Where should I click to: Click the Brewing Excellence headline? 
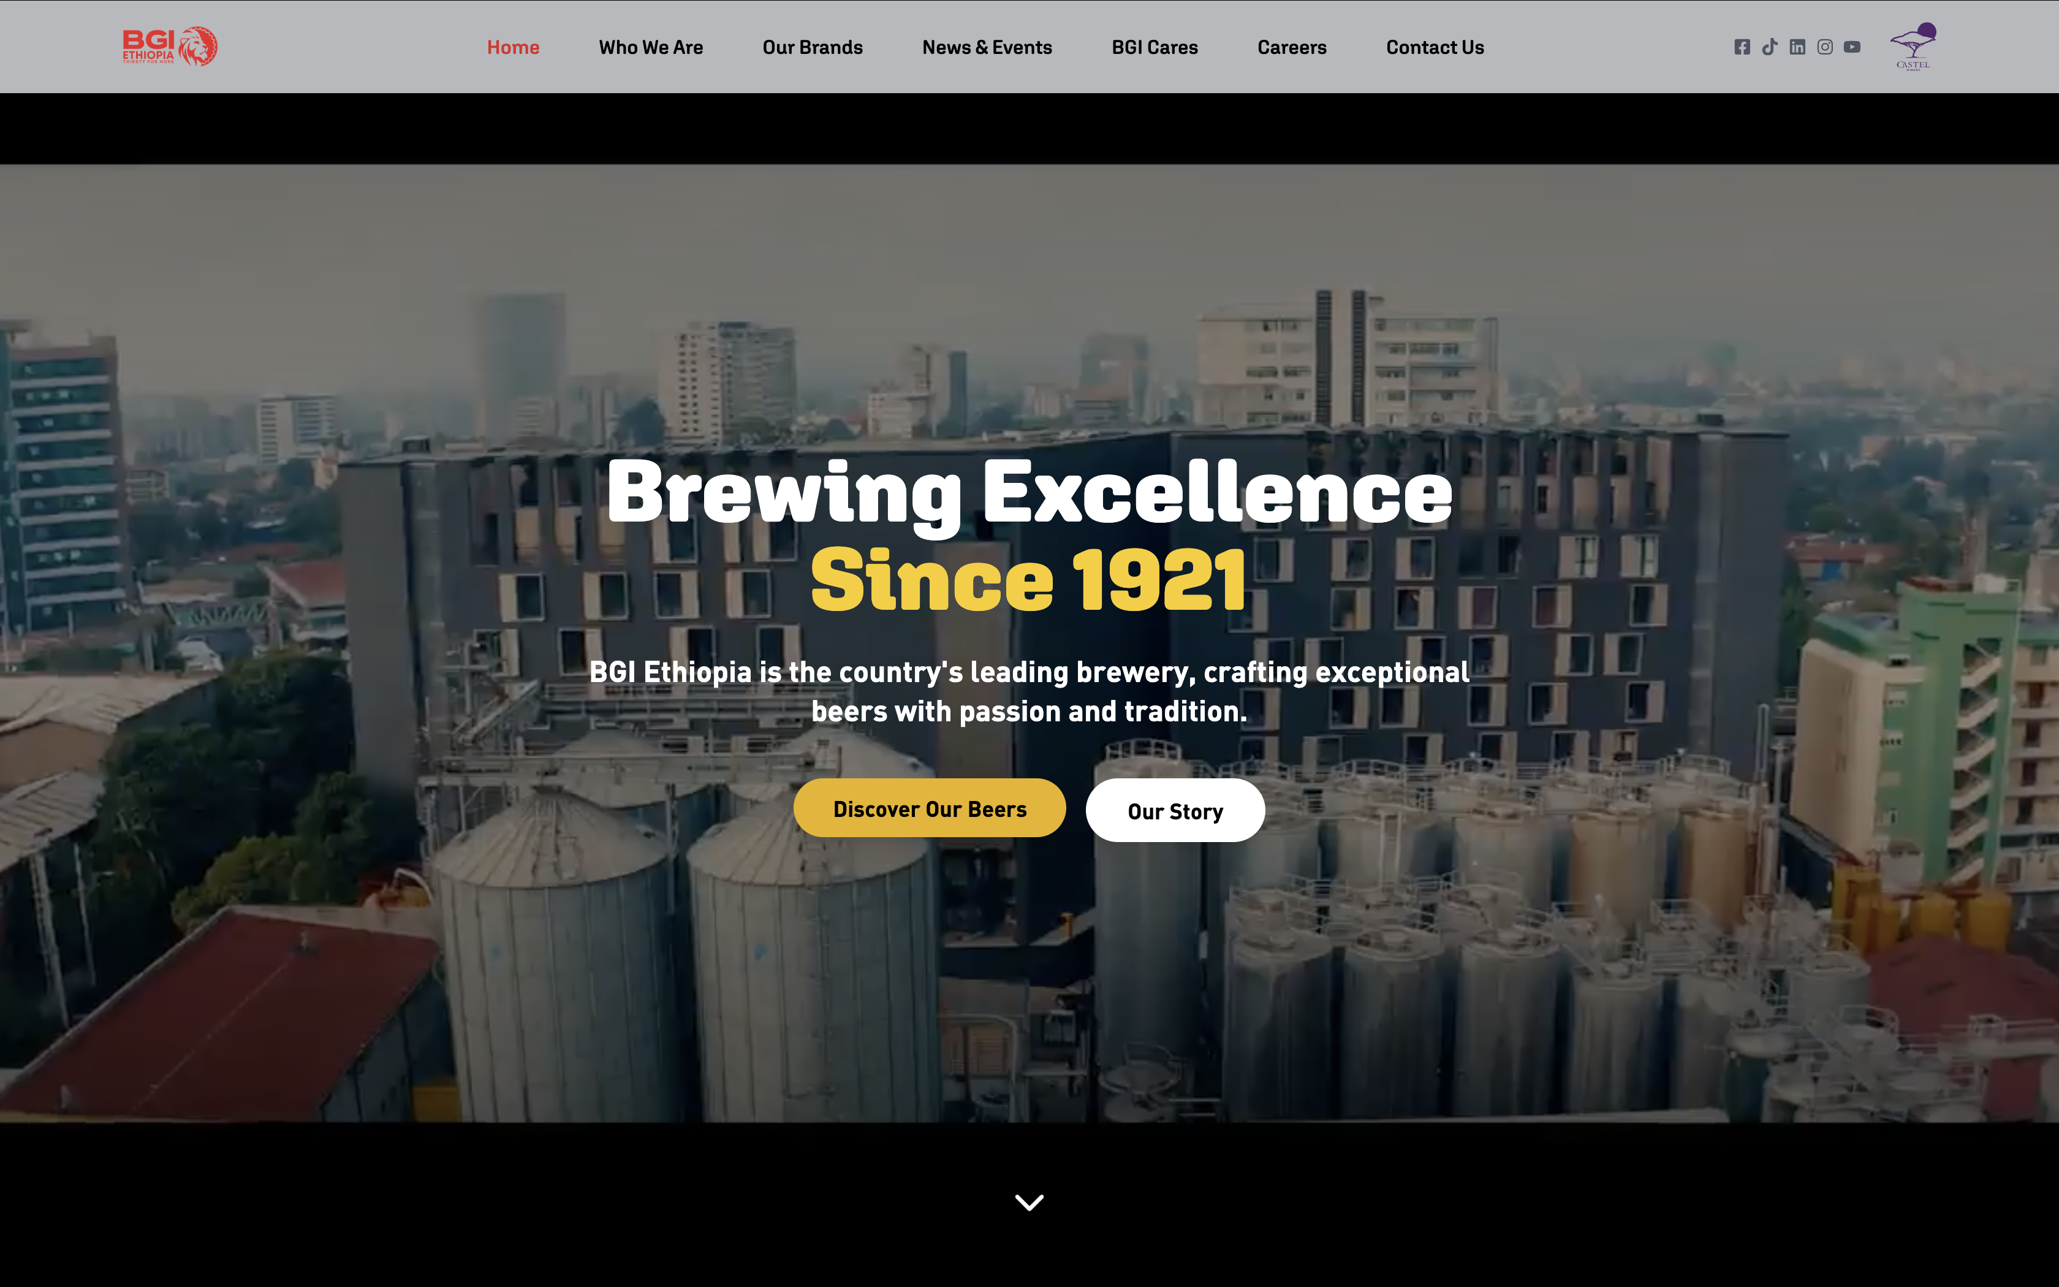1029,493
